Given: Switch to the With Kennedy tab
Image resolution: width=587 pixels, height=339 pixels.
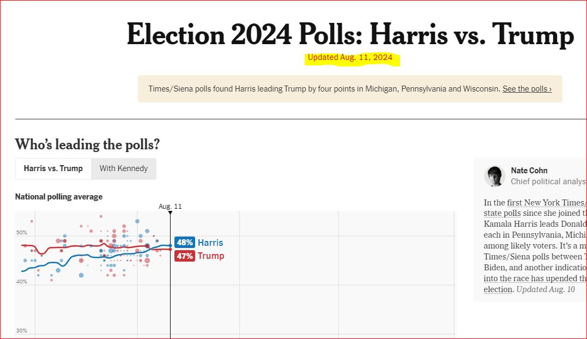Looking at the screenshot, I should tap(124, 169).
